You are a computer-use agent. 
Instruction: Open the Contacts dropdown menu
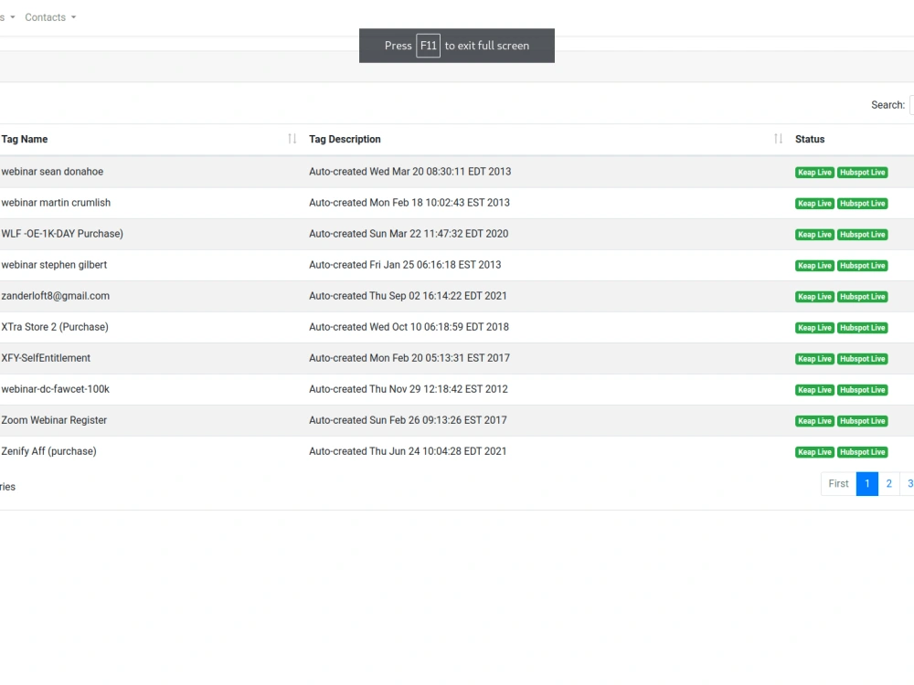pyautogui.click(x=50, y=17)
